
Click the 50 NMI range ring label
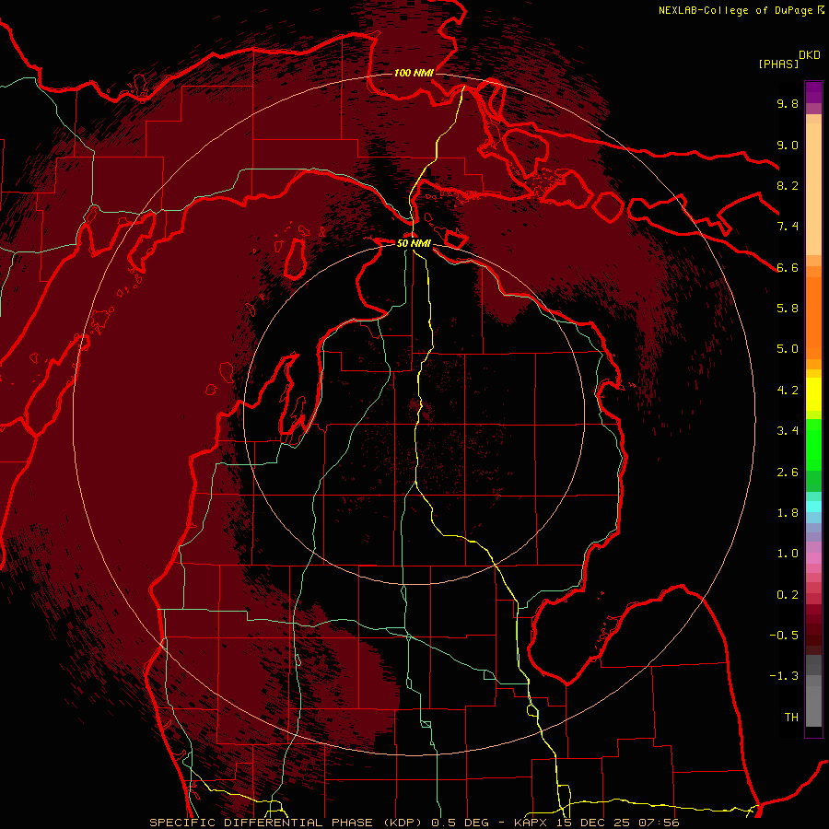coord(414,243)
